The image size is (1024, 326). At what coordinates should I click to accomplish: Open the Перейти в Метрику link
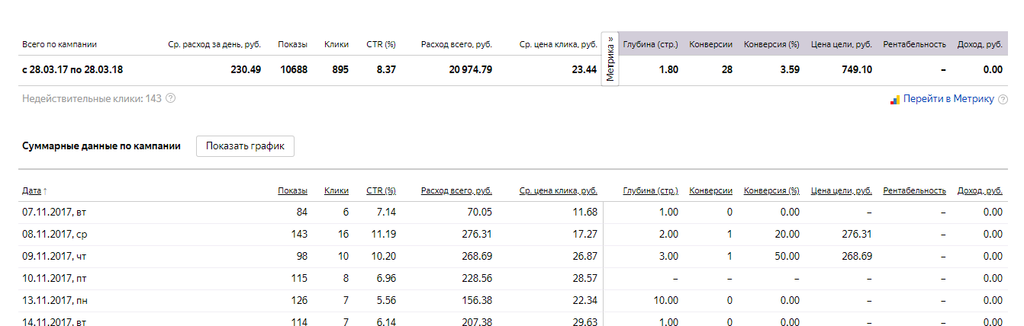click(x=948, y=99)
